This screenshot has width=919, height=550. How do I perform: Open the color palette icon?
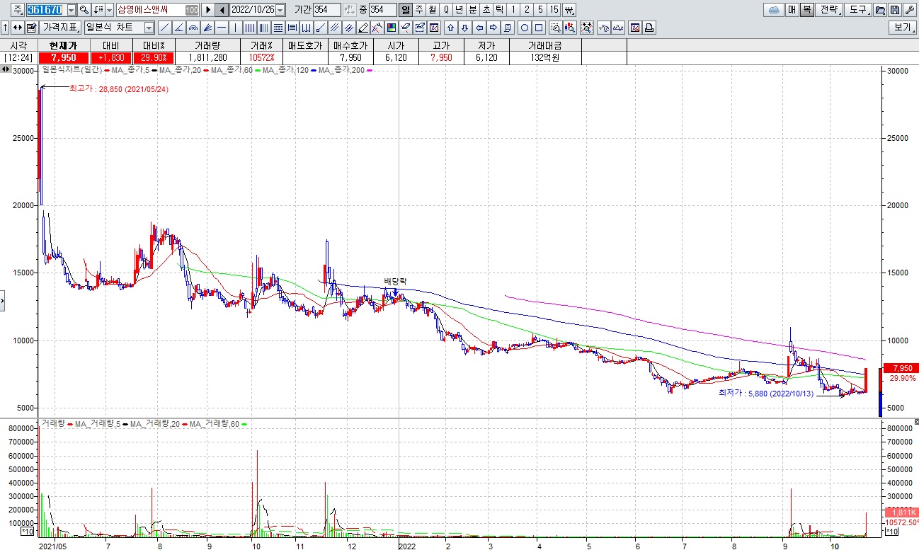[391, 28]
